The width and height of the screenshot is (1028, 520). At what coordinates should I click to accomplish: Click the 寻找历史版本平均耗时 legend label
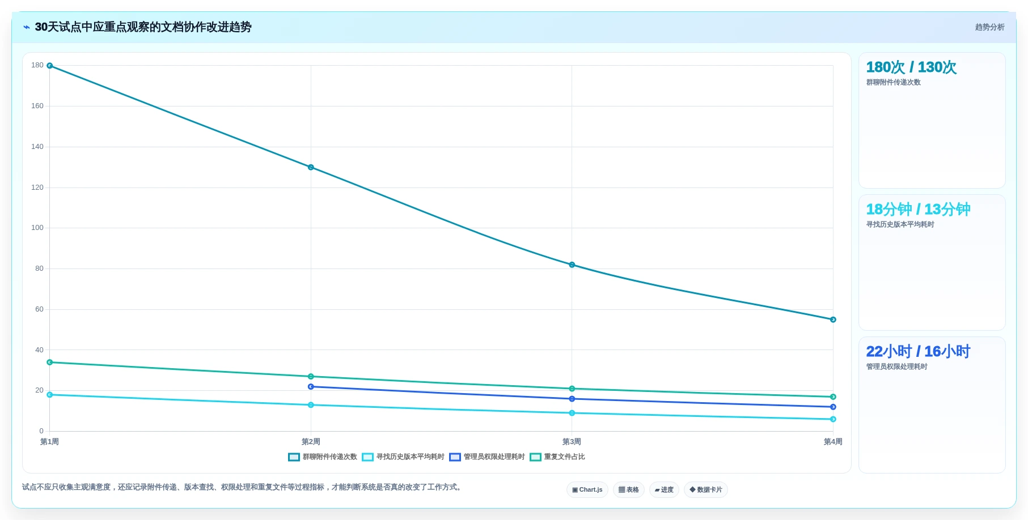[411, 457]
